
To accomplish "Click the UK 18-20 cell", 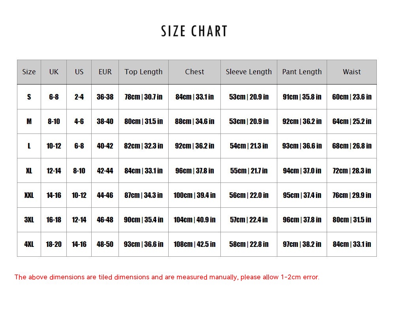I will [54, 244].
